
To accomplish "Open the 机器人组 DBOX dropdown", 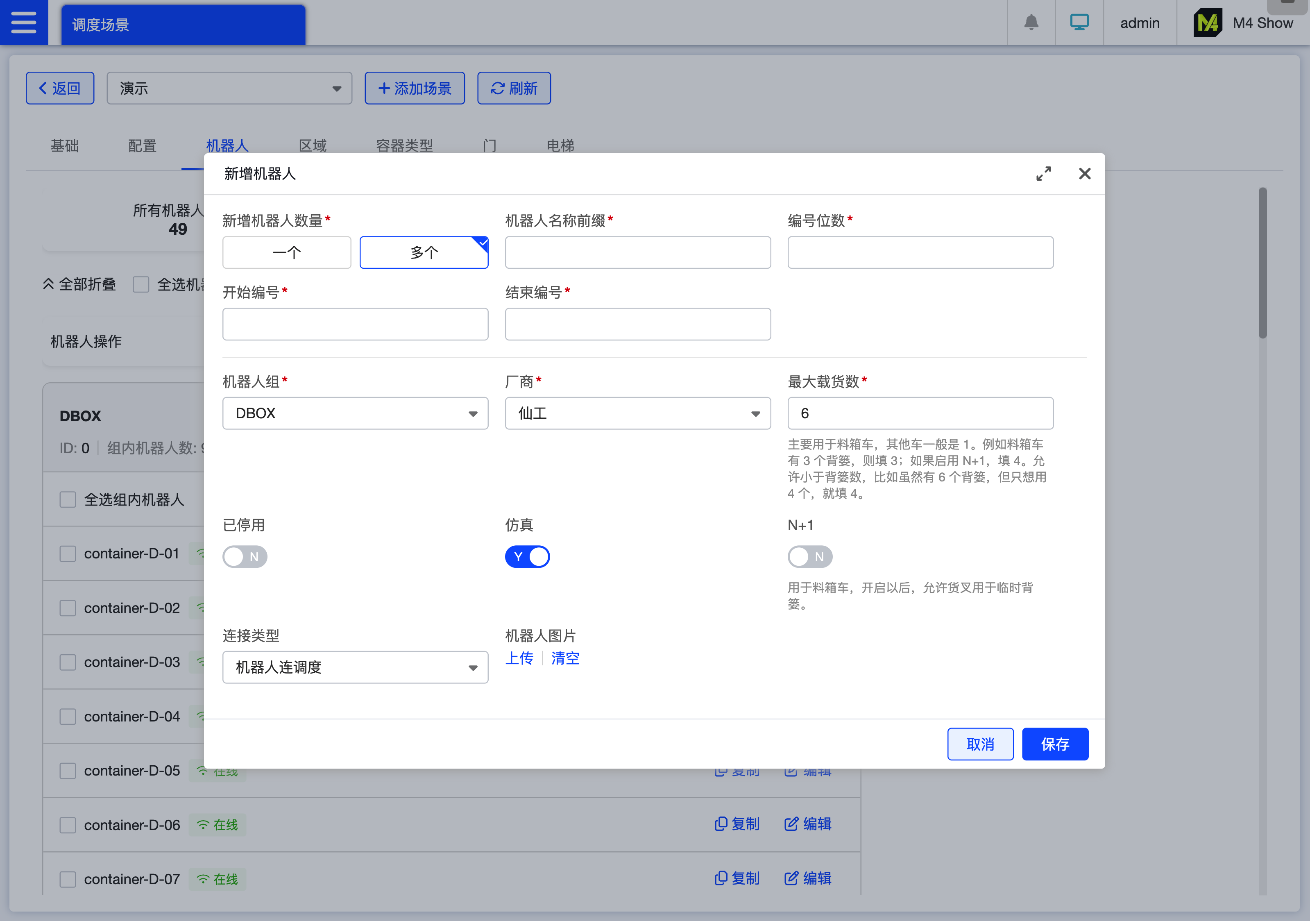I will coord(355,413).
